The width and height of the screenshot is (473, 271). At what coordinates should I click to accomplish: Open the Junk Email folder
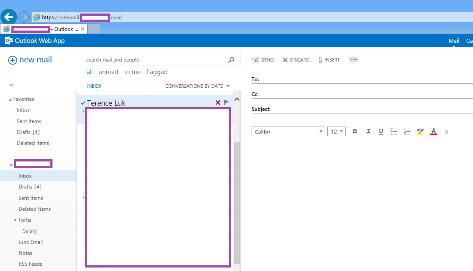[x=31, y=242]
